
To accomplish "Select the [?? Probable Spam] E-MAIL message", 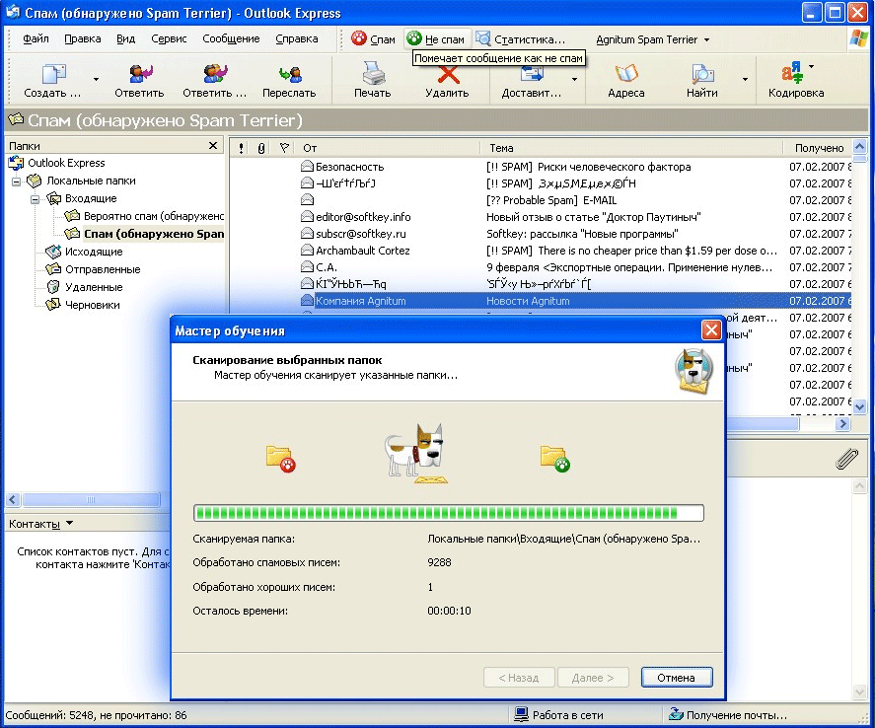I will (539, 200).
